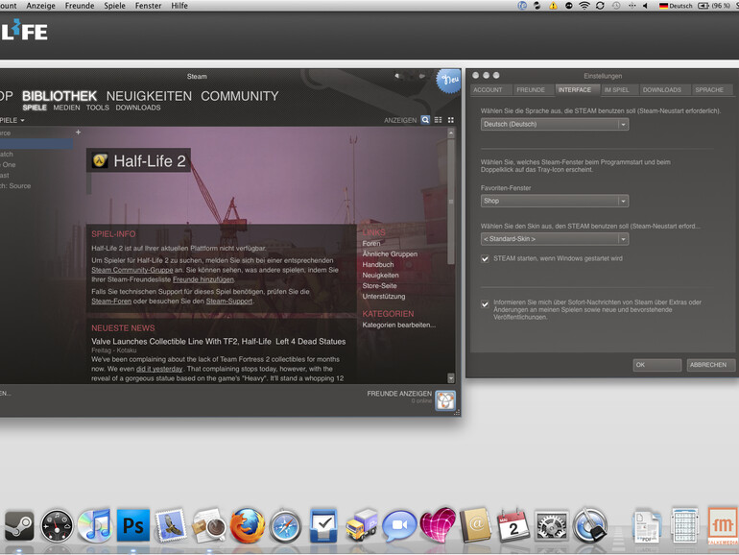Open Steam from the Dock

(x=19, y=526)
